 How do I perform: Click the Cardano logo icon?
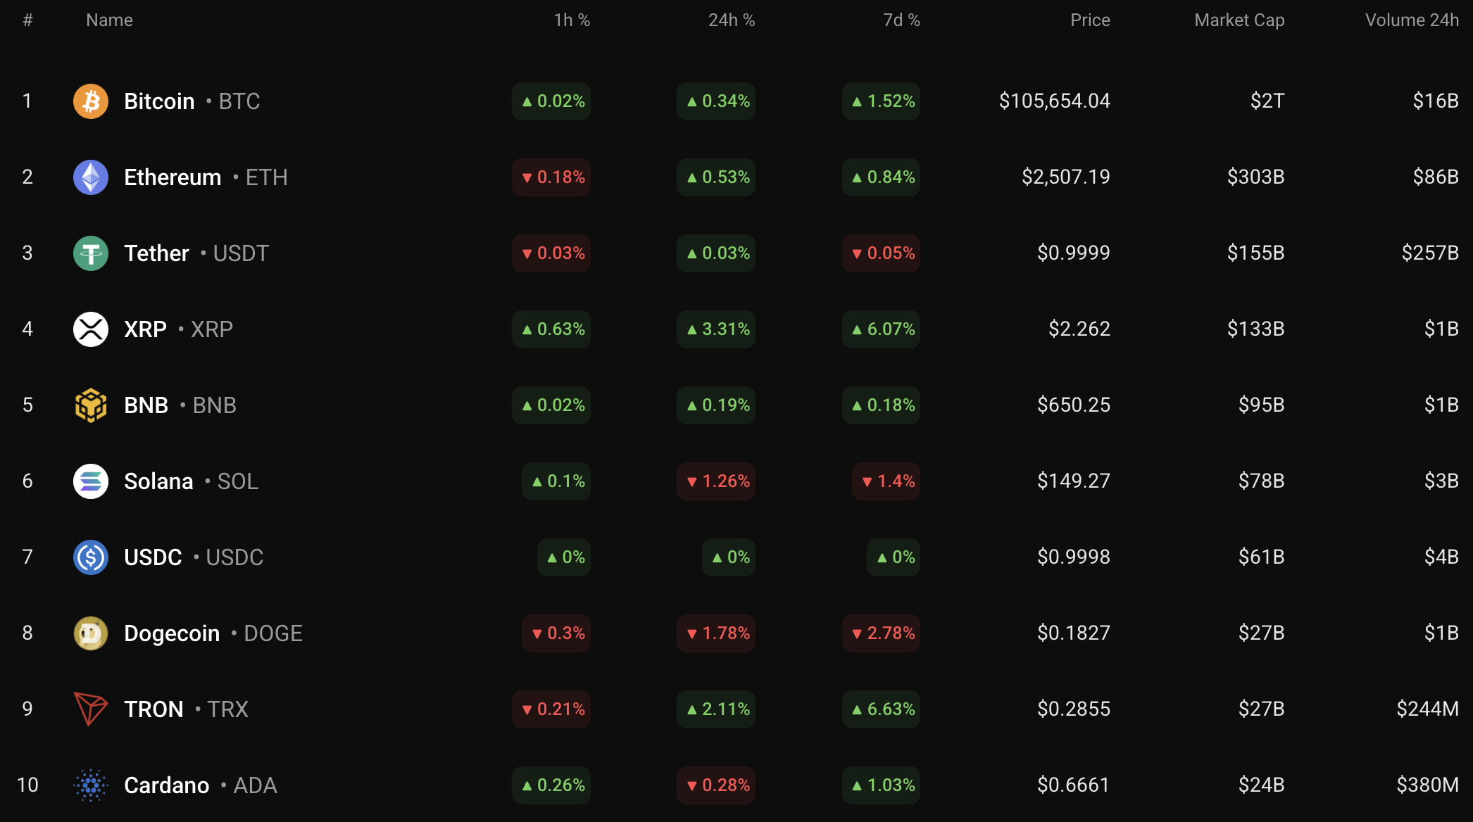click(90, 785)
